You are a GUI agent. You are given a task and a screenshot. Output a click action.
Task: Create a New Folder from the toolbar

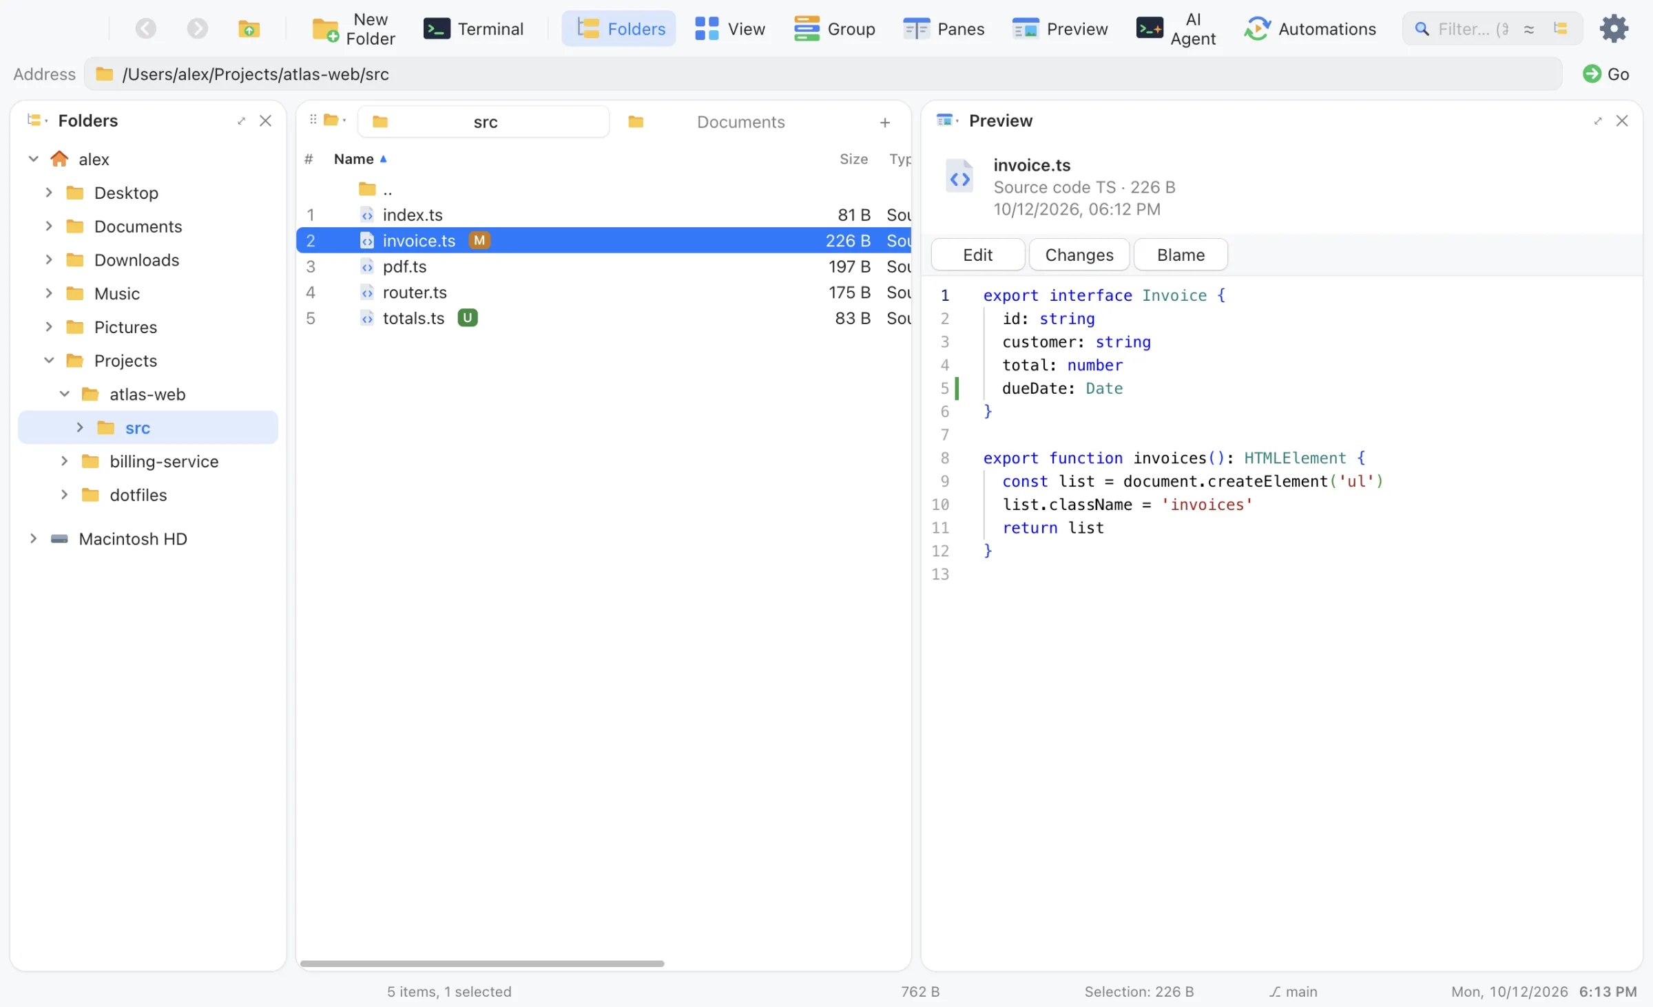click(353, 29)
